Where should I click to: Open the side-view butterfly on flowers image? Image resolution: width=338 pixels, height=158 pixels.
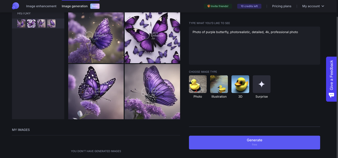pos(152,92)
